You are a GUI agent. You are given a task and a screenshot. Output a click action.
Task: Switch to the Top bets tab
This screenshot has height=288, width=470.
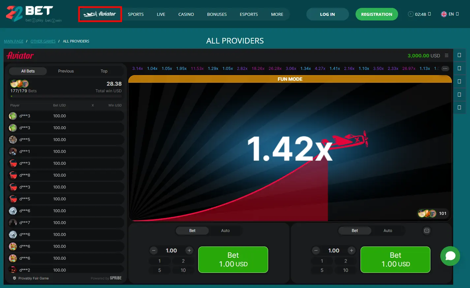104,71
